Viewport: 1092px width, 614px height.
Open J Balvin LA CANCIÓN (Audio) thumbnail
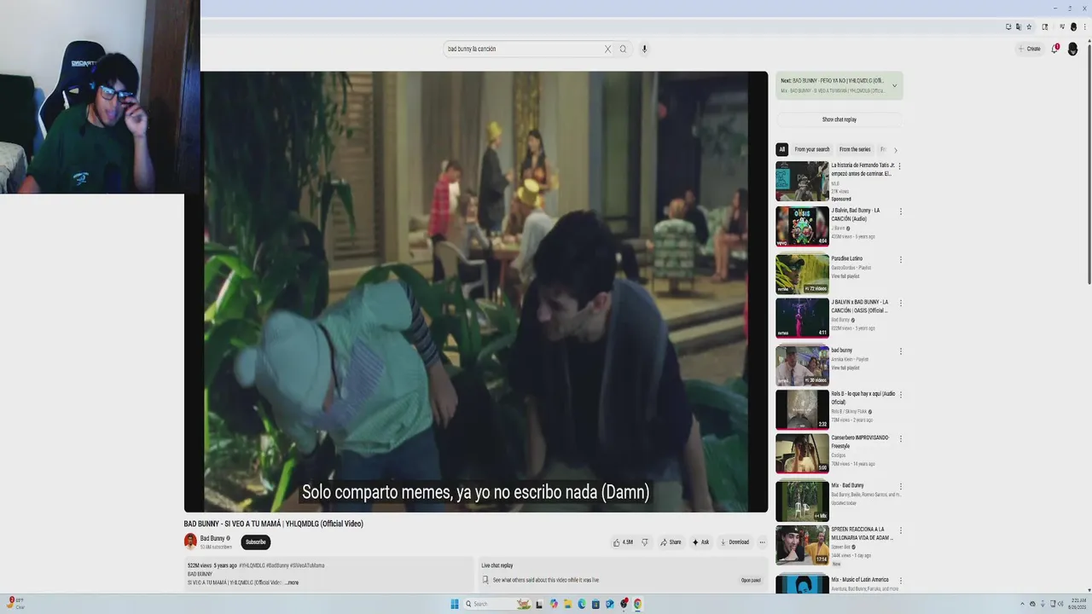coord(802,226)
